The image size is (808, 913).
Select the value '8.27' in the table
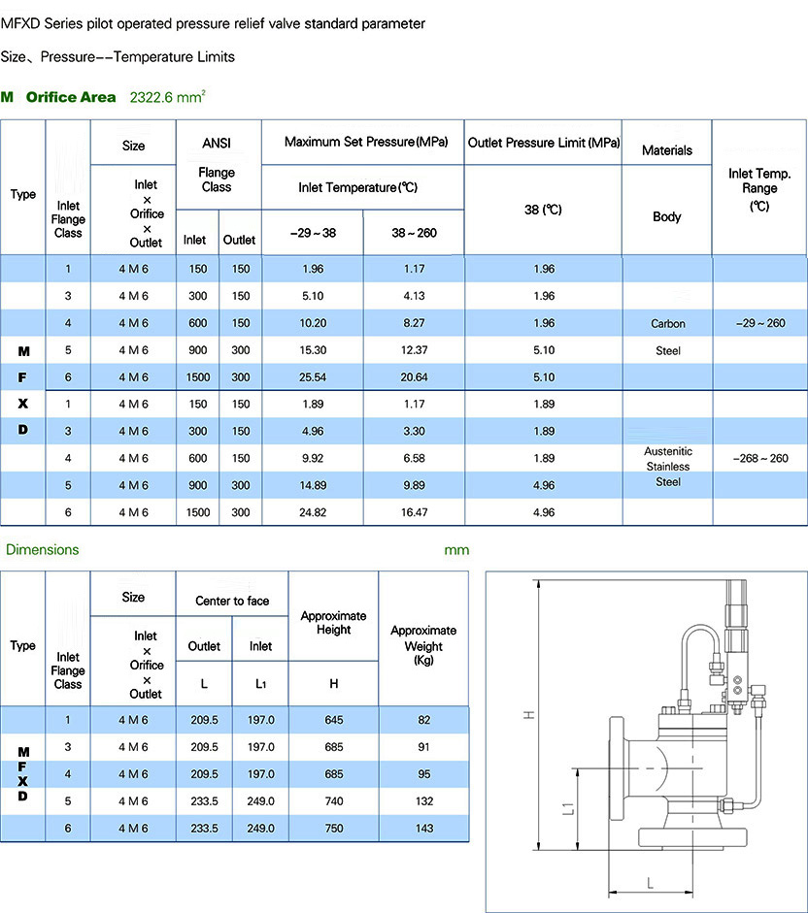click(x=414, y=323)
